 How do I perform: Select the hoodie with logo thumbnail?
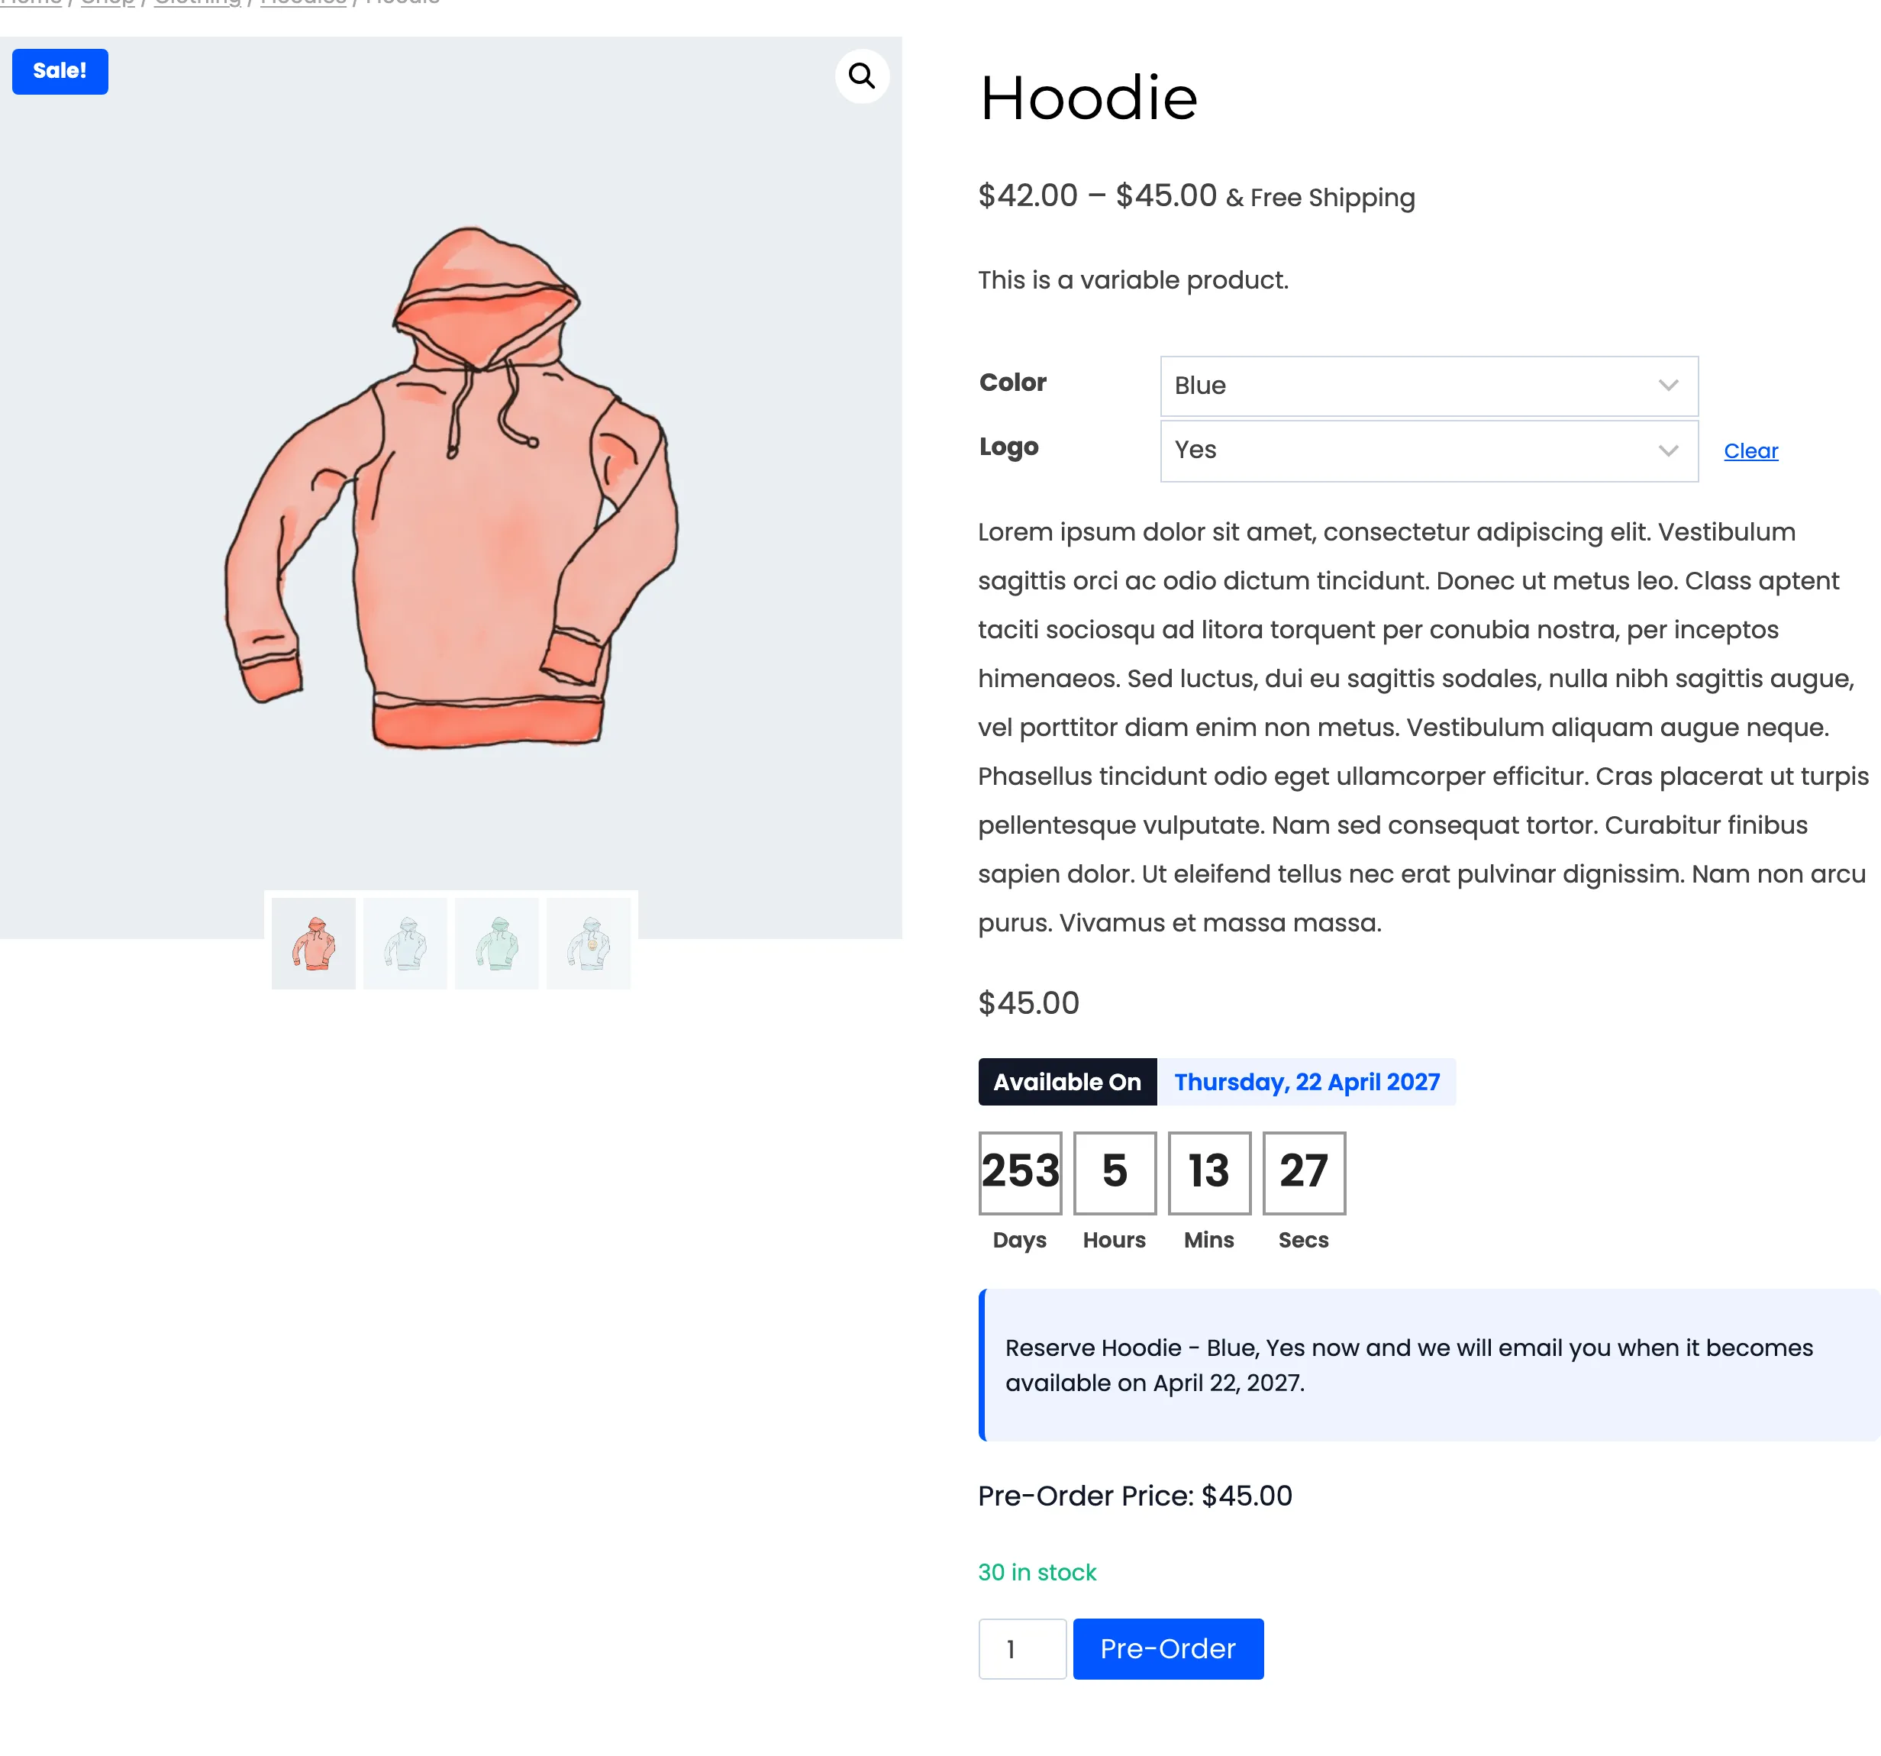(589, 944)
